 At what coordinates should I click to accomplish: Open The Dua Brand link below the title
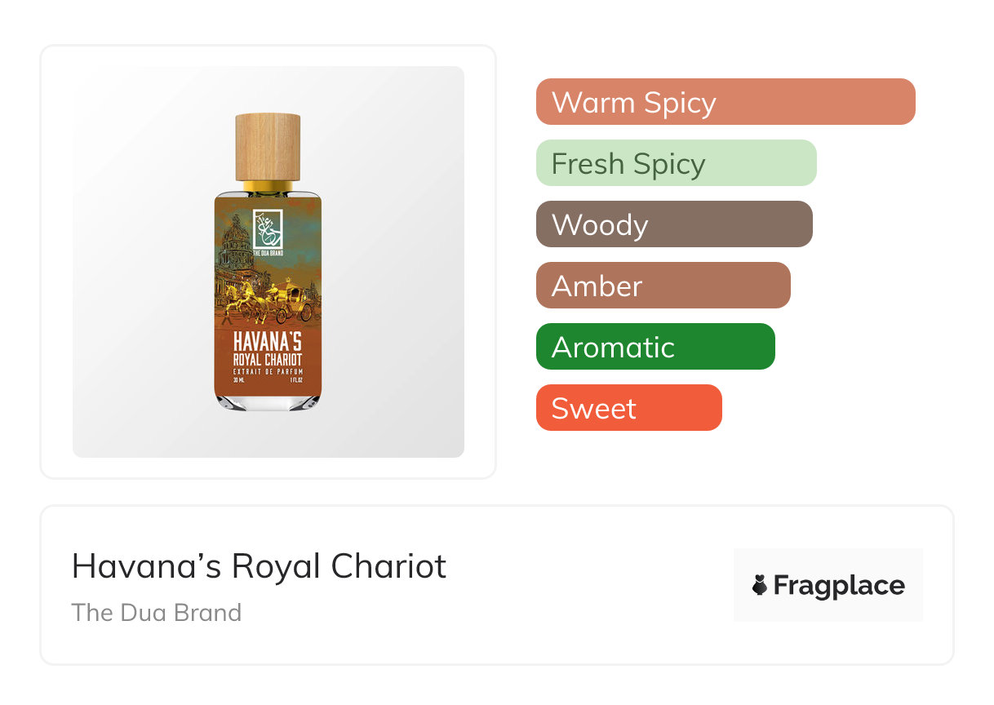tap(156, 612)
